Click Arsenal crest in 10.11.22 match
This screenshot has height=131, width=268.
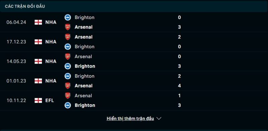(x=68, y=96)
